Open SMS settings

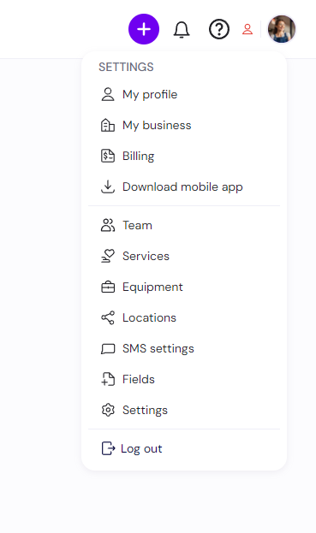click(184, 348)
